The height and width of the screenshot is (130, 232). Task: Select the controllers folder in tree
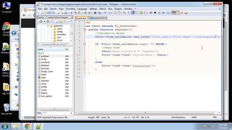point(61,35)
